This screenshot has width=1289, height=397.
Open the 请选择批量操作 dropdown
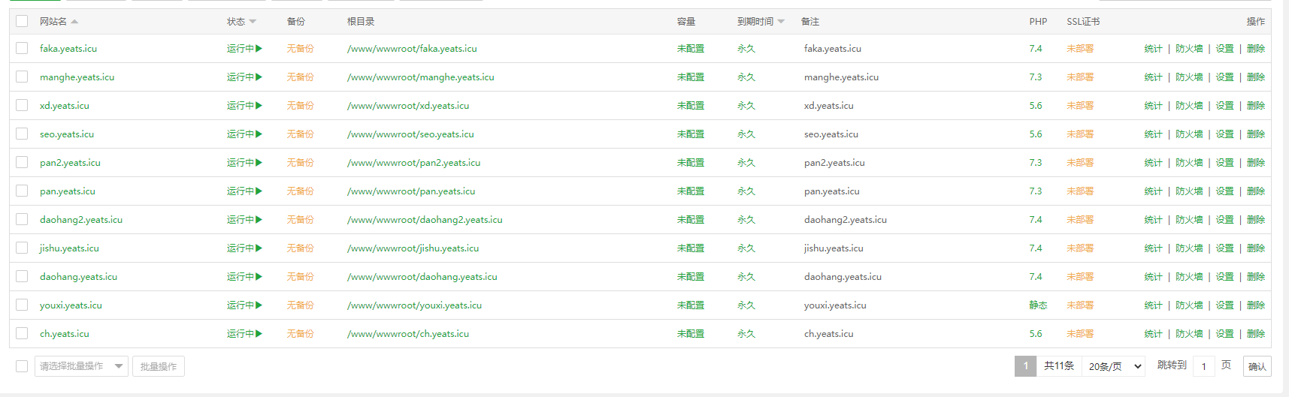[81, 366]
